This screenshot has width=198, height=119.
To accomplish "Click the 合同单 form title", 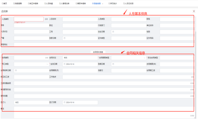I will coord(4,11).
